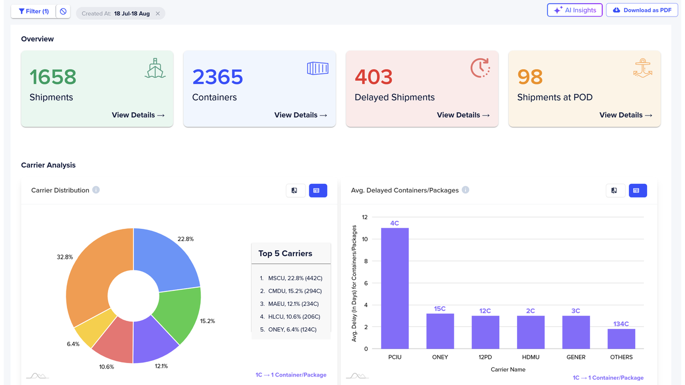Remove the Created At date filter chip
Screen dimensions: 685x385
158,14
